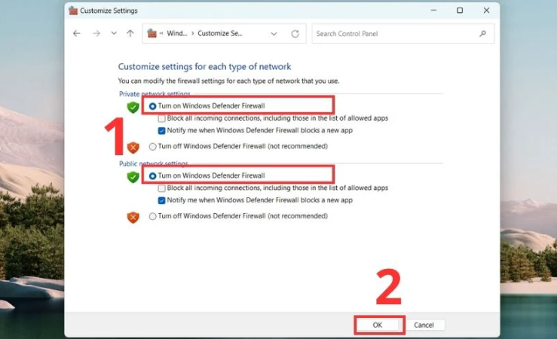
Task: Click the Customize Settings title bar icon
Action: (73, 11)
